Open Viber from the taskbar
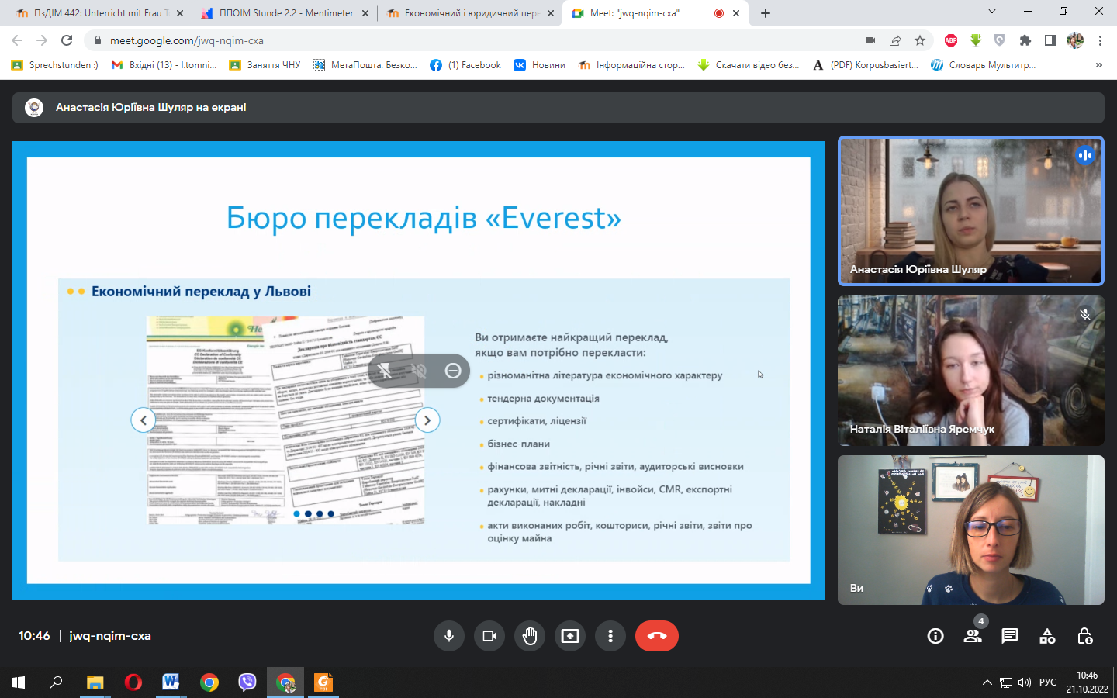The width and height of the screenshot is (1117, 698). tap(247, 682)
